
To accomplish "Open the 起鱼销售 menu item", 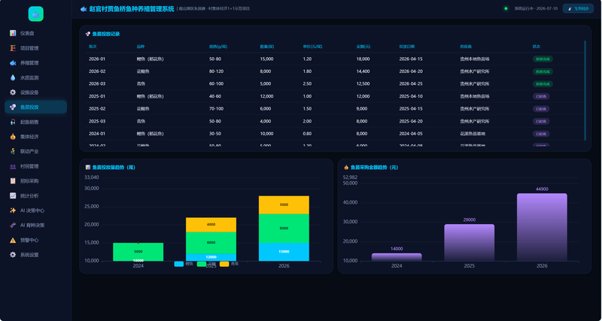I will point(35,122).
